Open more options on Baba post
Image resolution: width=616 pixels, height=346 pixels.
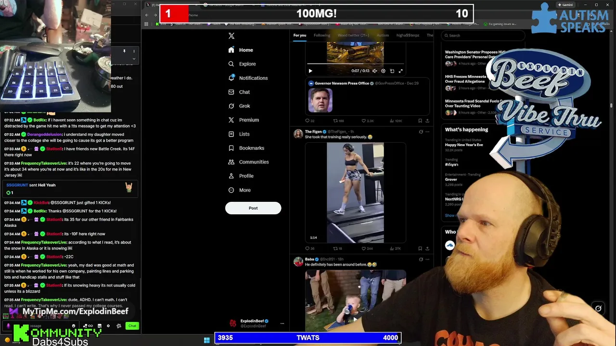pyautogui.click(x=427, y=259)
